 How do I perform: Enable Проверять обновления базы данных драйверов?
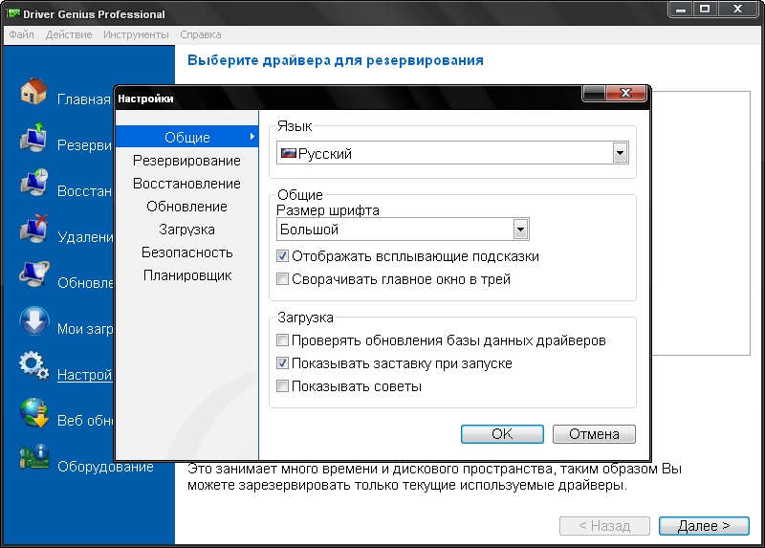tap(282, 340)
